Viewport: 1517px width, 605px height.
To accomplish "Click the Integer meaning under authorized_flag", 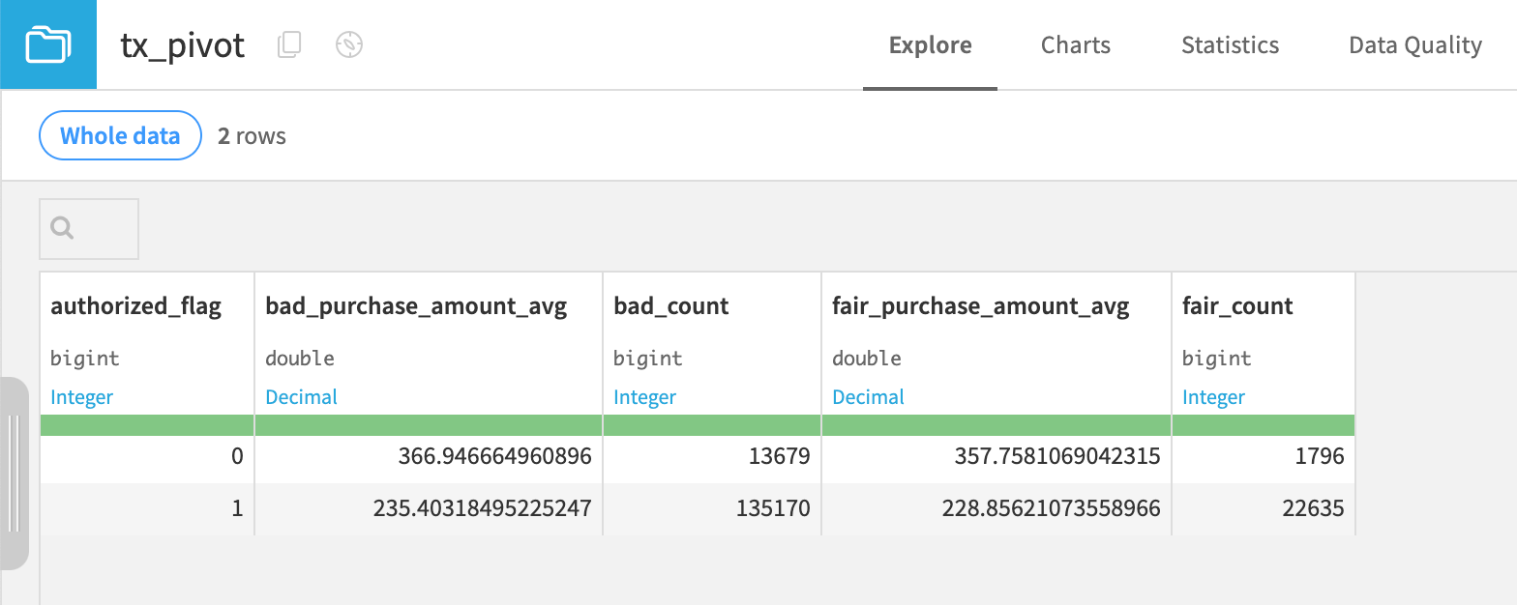I will tap(82, 397).
